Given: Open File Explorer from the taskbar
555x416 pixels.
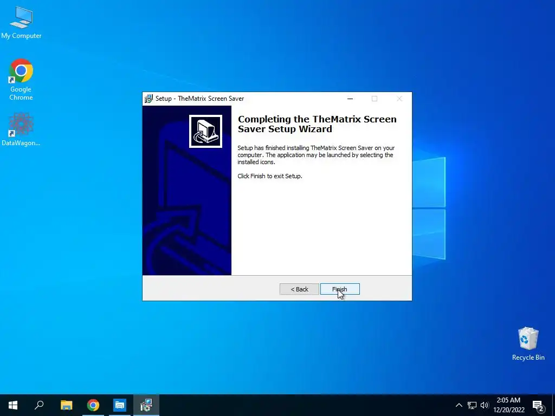Looking at the screenshot, I should tap(66, 405).
